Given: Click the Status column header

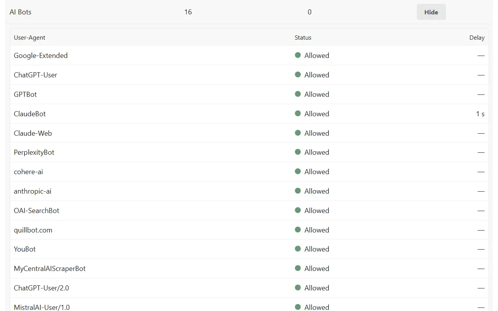Looking at the screenshot, I should click(x=303, y=37).
